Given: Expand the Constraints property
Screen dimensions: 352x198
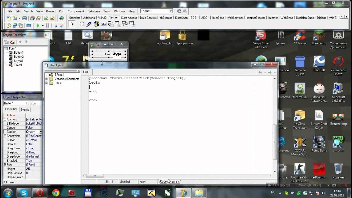Looking at the screenshot, I should point(5,136).
